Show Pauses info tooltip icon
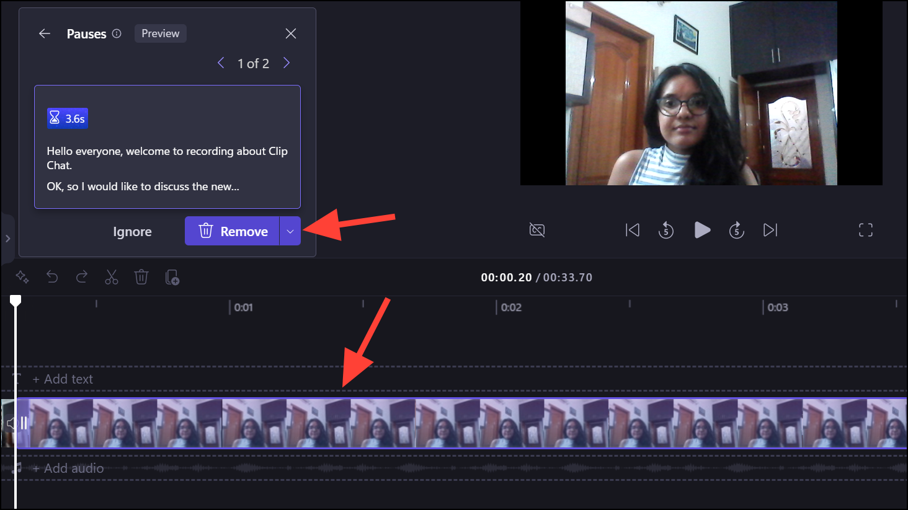 click(x=117, y=33)
